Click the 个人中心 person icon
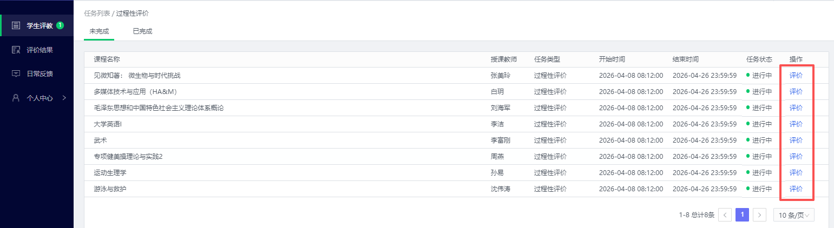834x228 pixels. coord(16,98)
